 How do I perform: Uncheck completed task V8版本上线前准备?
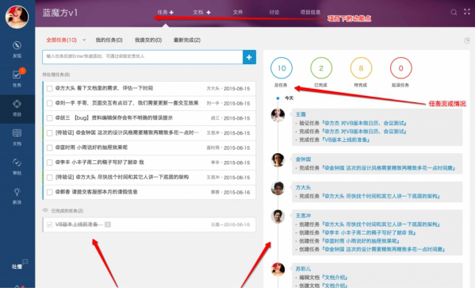pos(49,224)
